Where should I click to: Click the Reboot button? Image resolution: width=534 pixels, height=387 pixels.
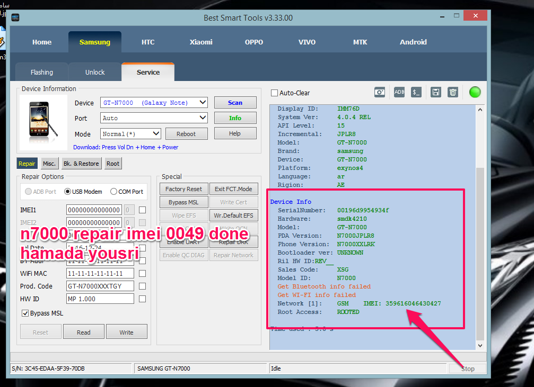point(186,134)
